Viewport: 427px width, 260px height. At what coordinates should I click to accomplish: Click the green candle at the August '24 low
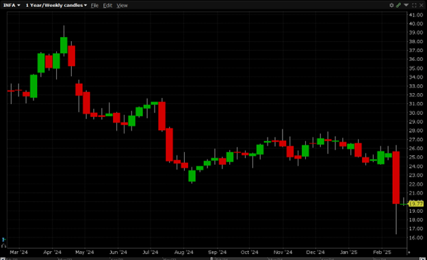click(192, 176)
